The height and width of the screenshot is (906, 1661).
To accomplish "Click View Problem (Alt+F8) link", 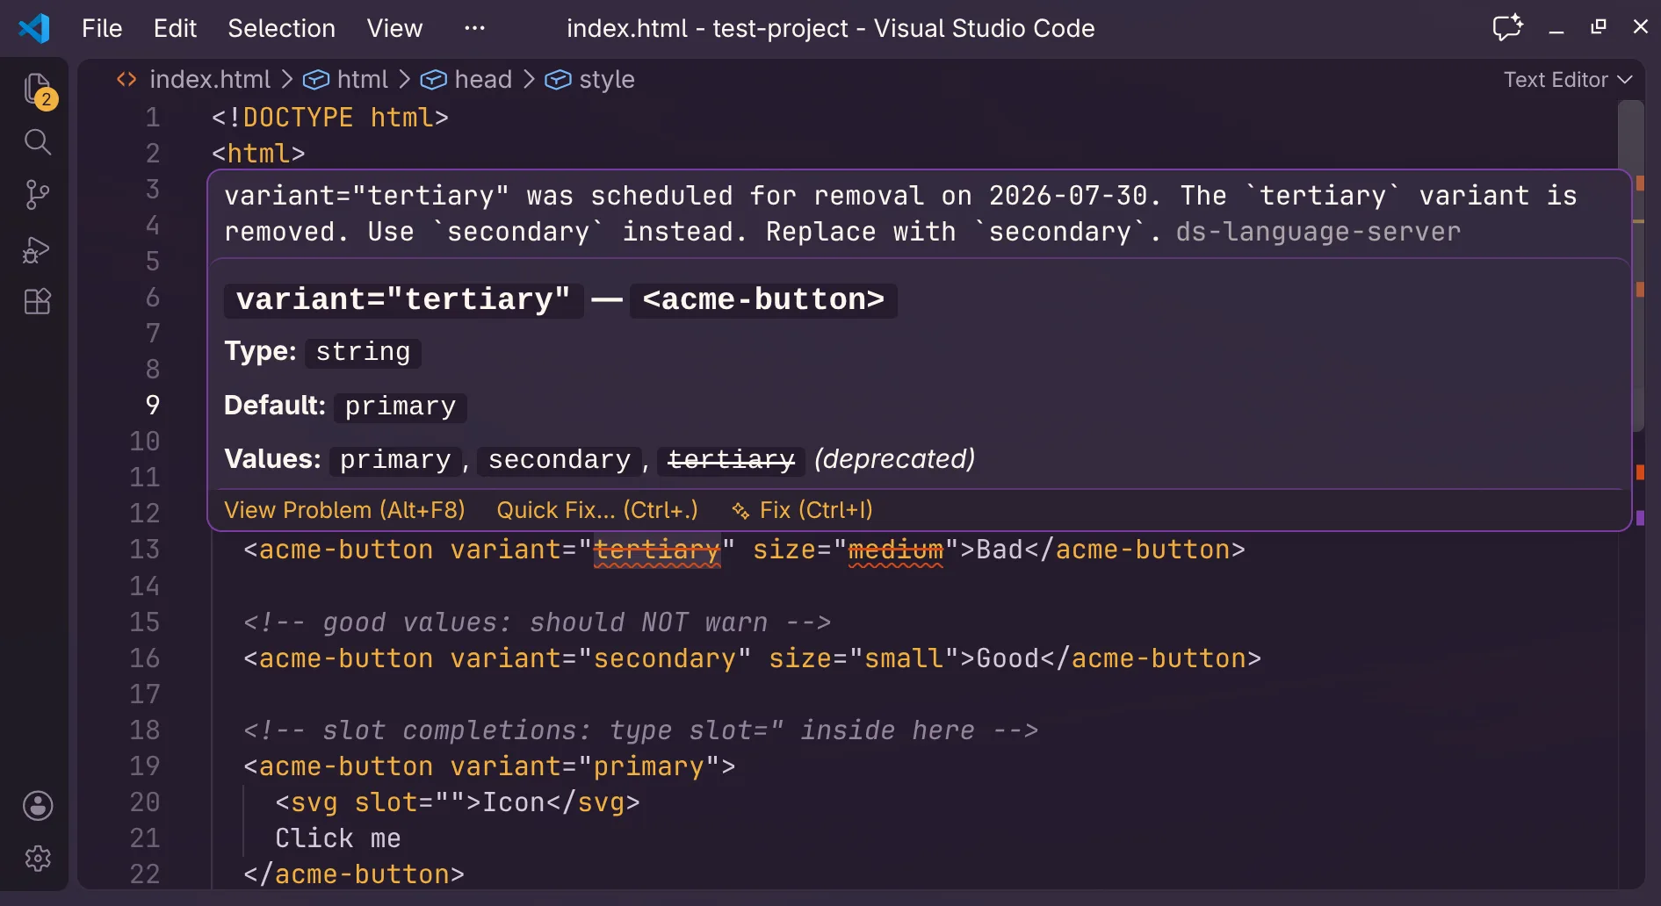I will (x=344, y=510).
